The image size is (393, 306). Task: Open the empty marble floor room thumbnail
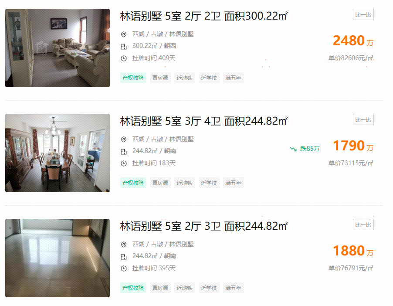58,258
